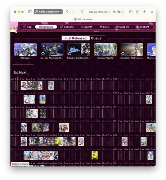Click the THU day label on timeline
The image size is (166, 180).
point(115,93)
